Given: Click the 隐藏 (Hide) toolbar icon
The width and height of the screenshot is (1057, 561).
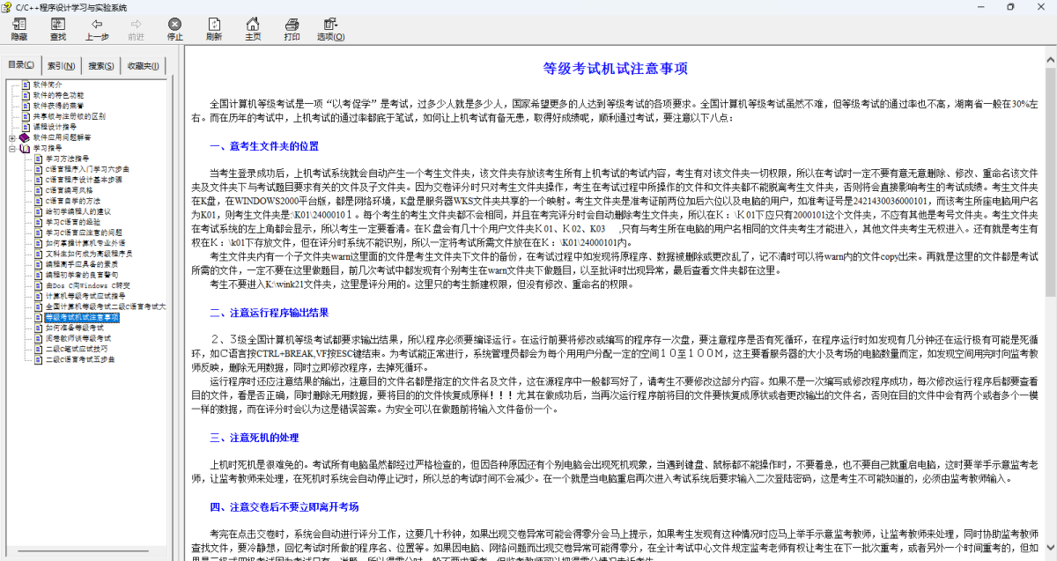Looking at the screenshot, I should [19, 29].
